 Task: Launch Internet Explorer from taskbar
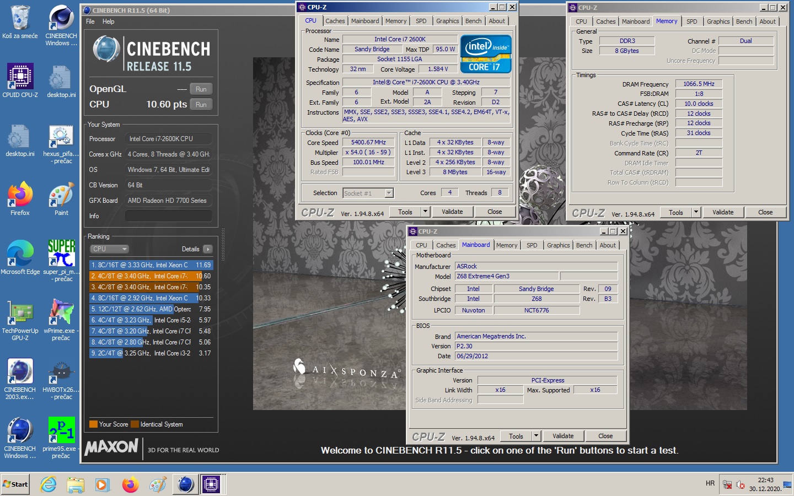[x=49, y=484]
